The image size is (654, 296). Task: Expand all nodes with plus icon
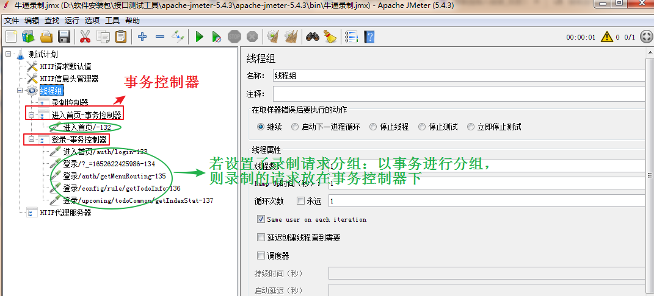point(142,37)
